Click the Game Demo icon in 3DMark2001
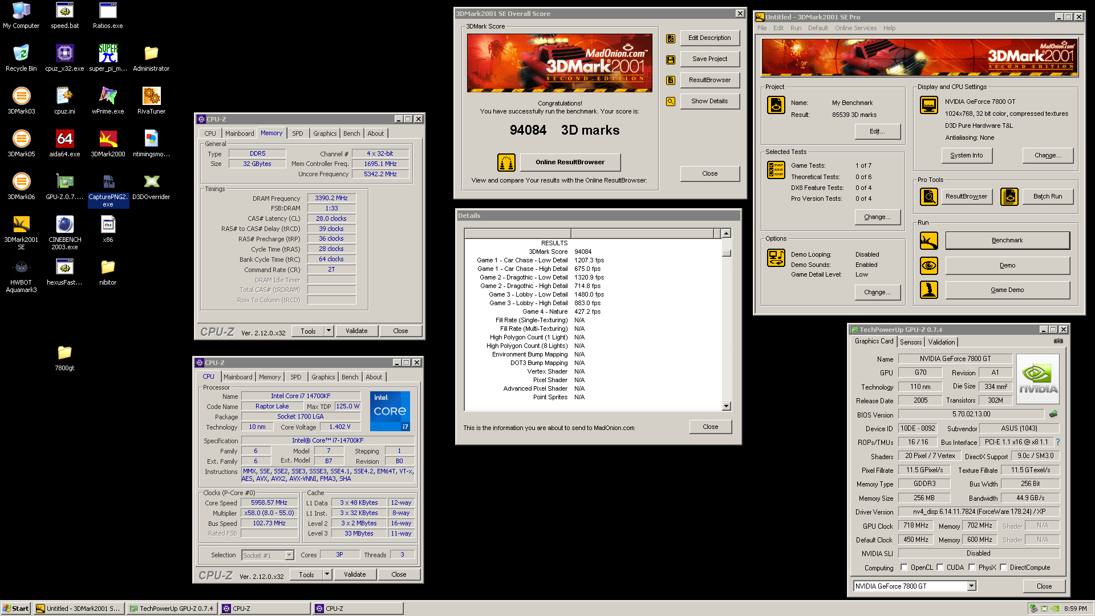The image size is (1095, 616). coord(929,290)
